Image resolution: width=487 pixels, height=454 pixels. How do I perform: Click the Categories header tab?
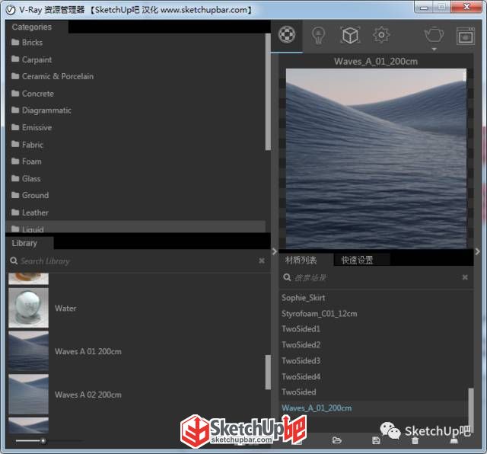tap(37, 27)
